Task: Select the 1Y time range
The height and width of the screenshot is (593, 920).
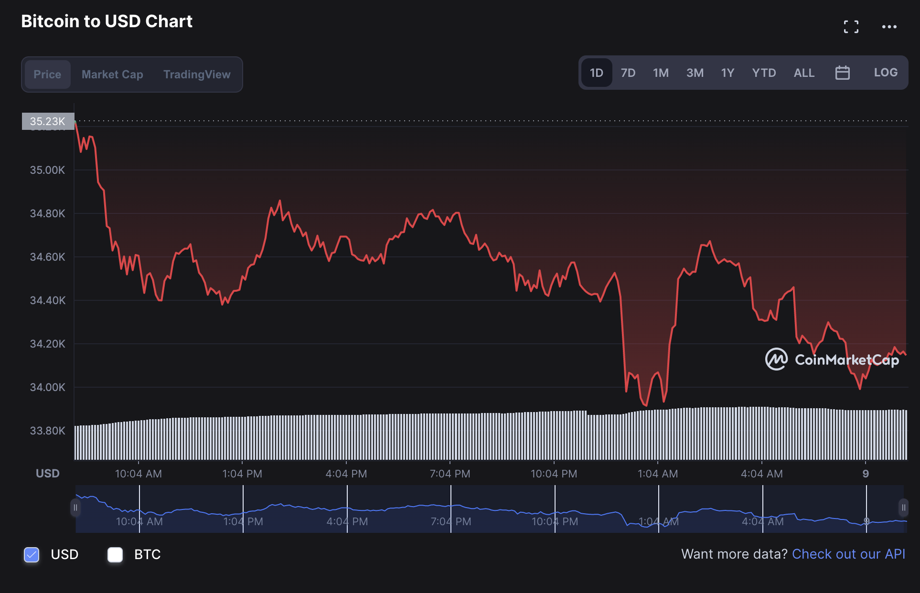Action: 727,73
